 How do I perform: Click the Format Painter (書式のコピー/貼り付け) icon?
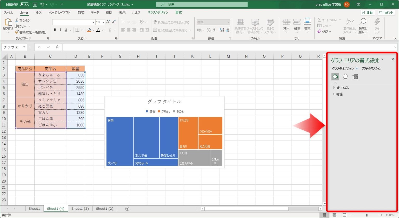click(x=17, y=32)
